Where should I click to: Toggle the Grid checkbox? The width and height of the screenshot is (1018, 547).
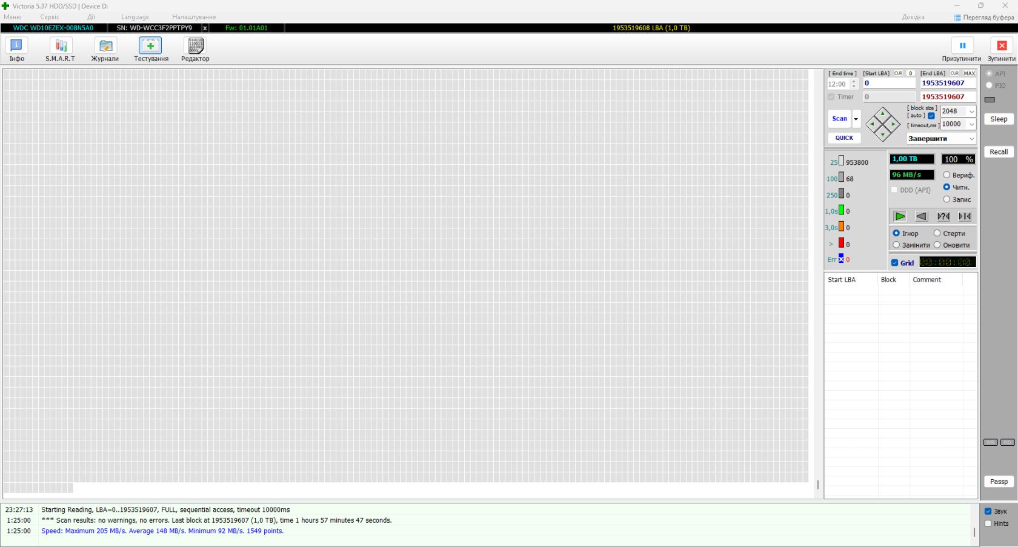click(x=894, y=263)
